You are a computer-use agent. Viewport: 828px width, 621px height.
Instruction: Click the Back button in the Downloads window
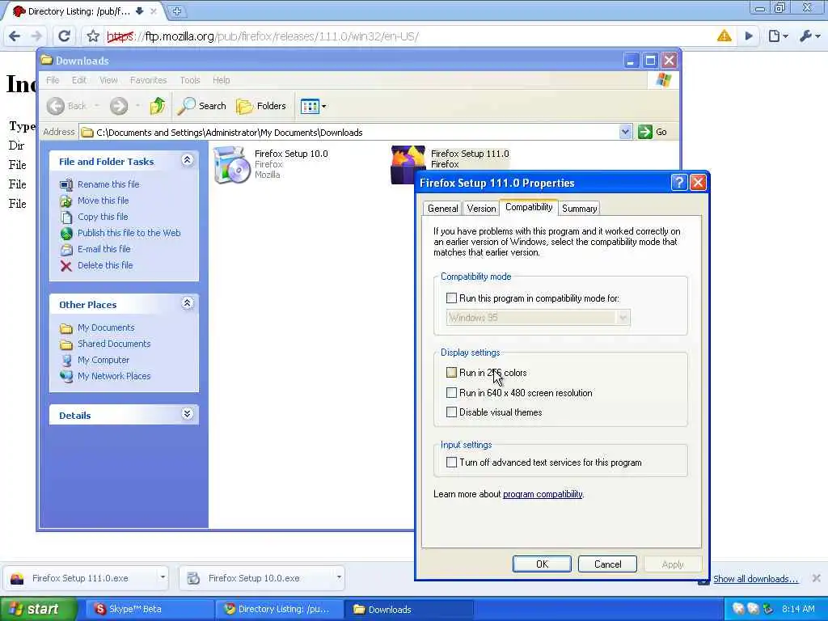(67, 106)
